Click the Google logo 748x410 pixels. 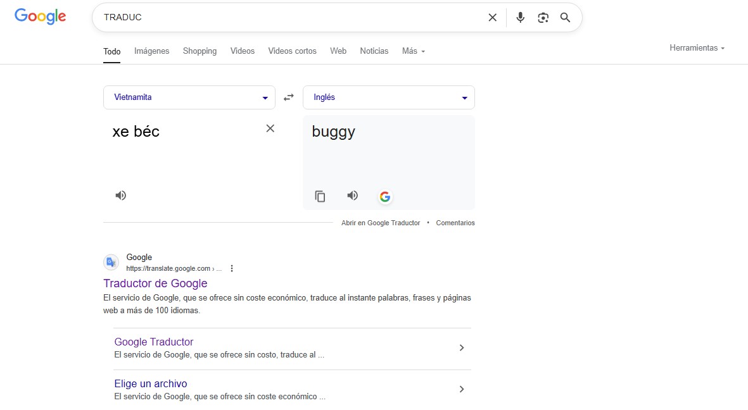point(40,16)
